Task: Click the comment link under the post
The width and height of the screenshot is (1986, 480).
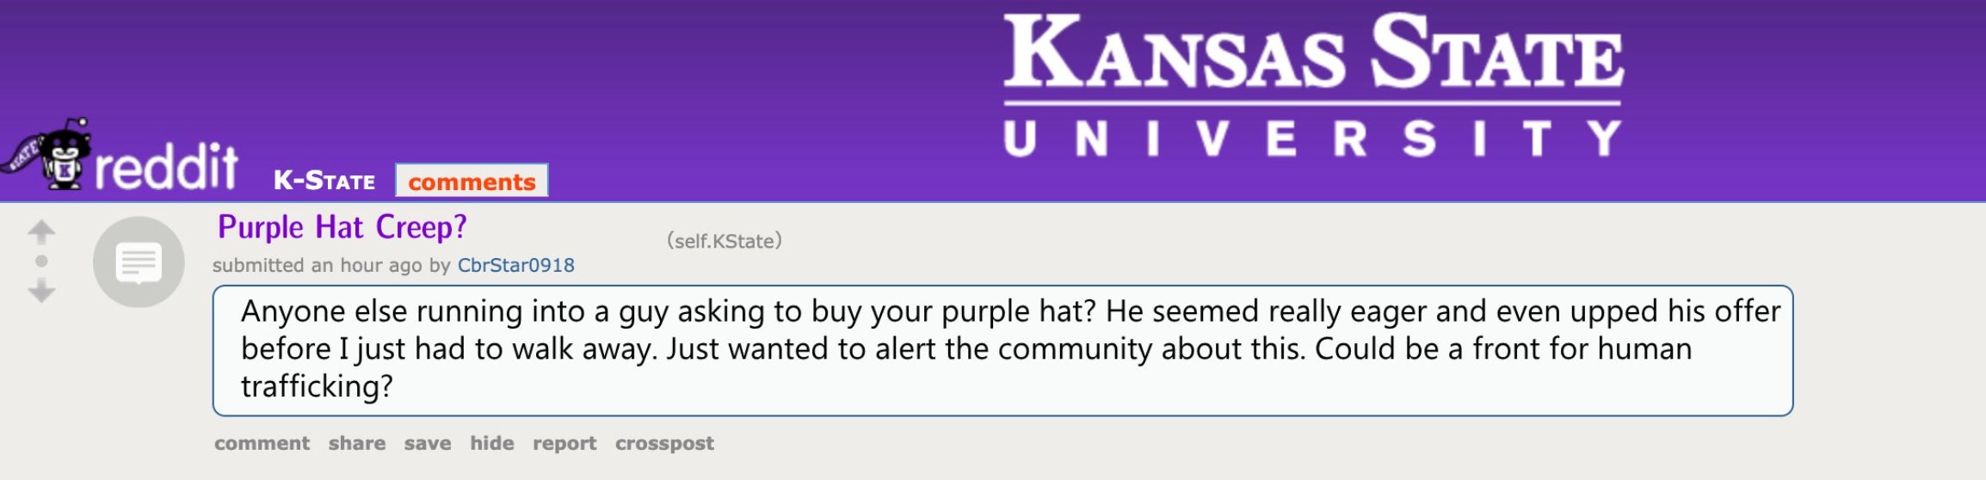Action: pyautogui.click(x=262, y=443)
